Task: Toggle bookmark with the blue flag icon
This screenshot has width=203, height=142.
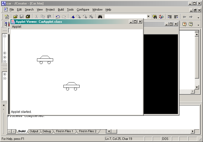Action: pyautogui.click(x=73, y=17)
